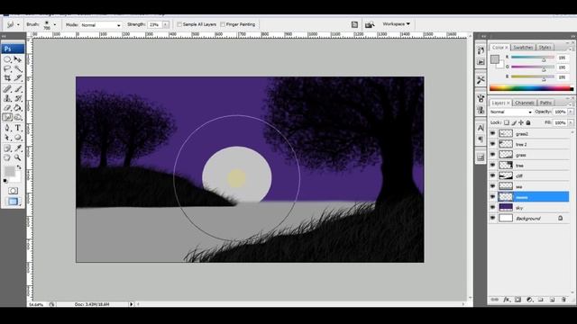Switch to the Styles tab

tap(545, 48)
